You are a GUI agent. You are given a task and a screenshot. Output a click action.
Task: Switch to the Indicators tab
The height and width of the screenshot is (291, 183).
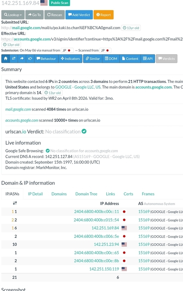click(70, 59)
